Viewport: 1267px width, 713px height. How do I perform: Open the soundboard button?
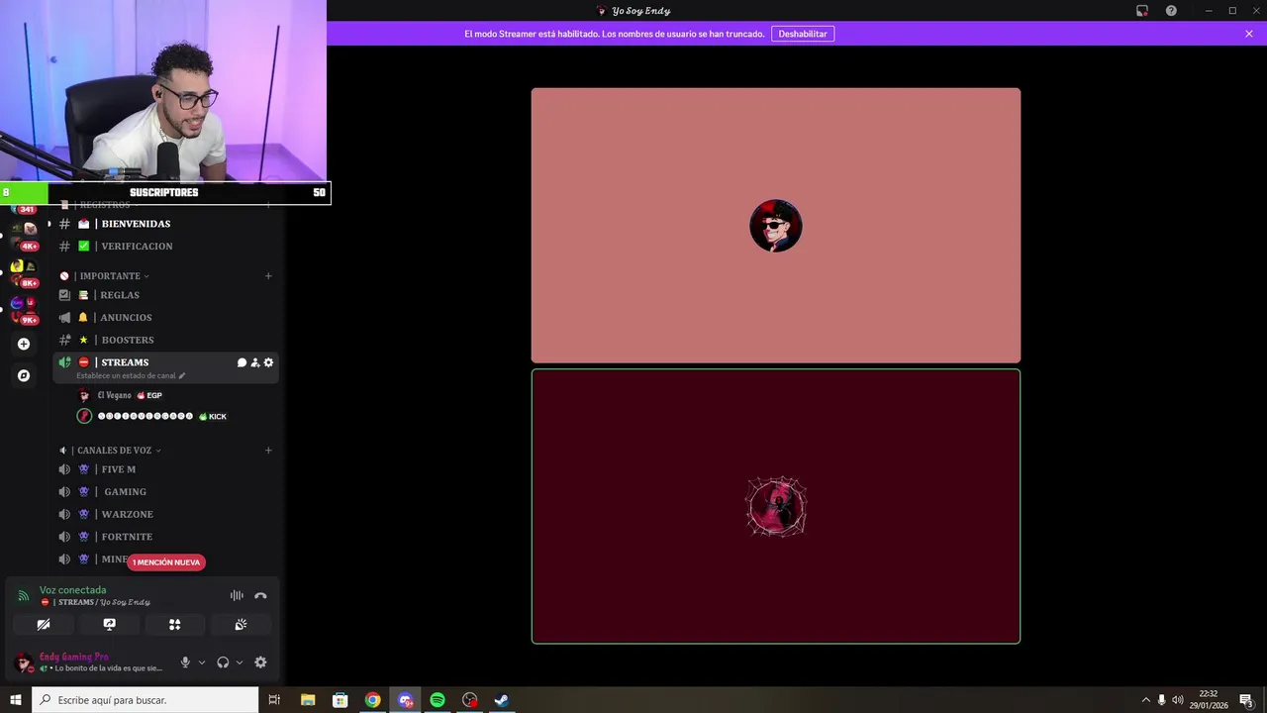tap(241, 625)
